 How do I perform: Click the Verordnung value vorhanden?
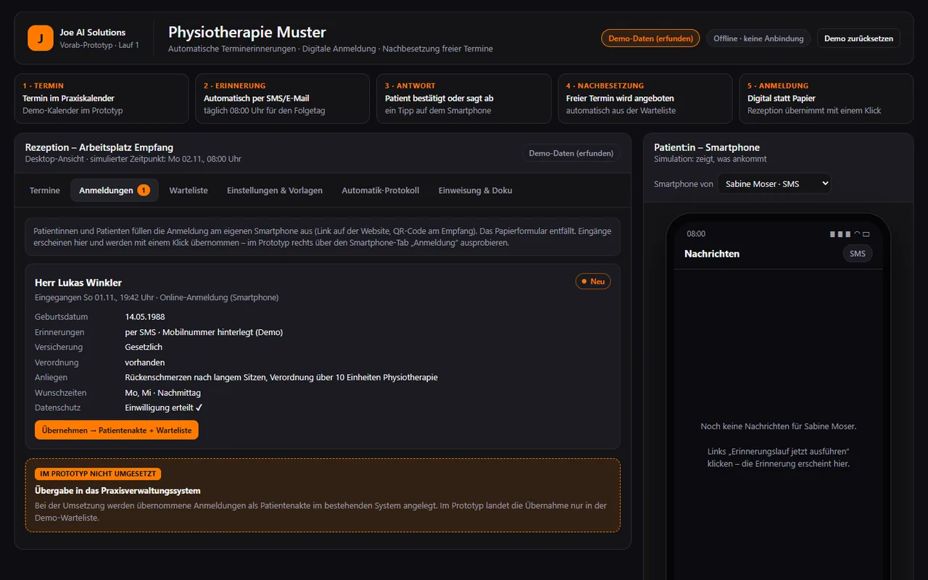point(145,362)
